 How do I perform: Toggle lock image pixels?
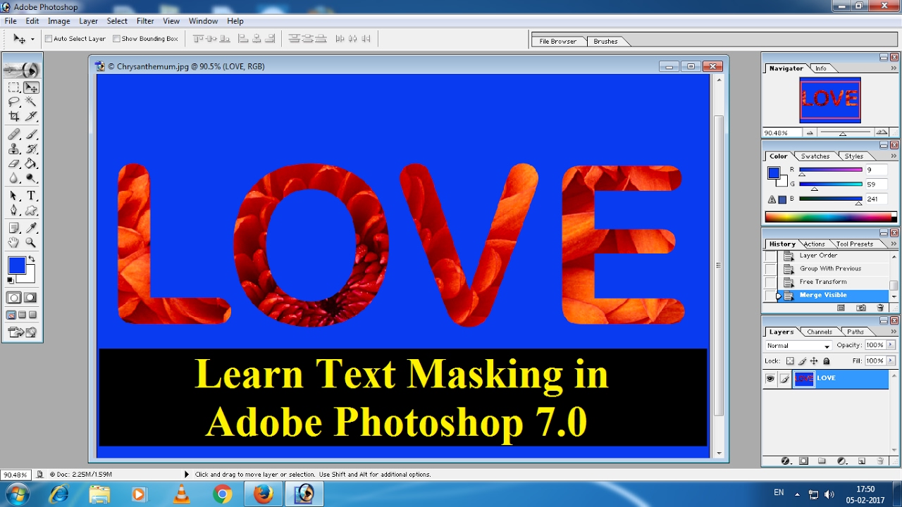803,361
